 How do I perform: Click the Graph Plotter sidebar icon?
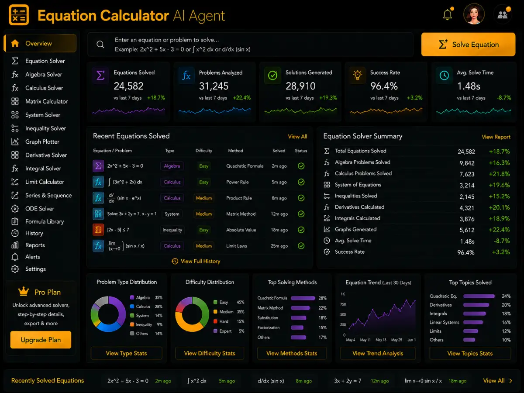(x=15, y=141)
